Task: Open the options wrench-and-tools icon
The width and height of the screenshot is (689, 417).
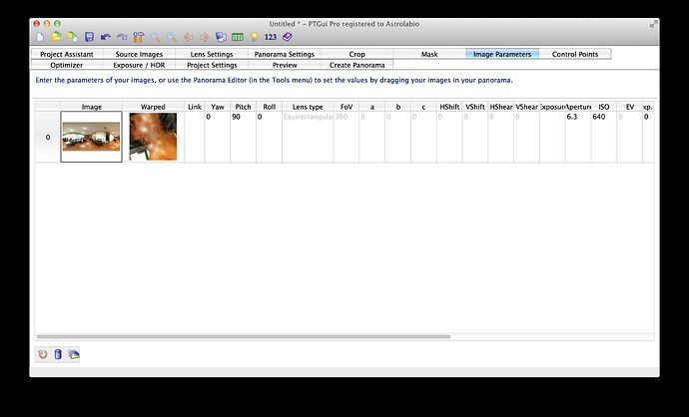Action: click(x=139, y=37)
